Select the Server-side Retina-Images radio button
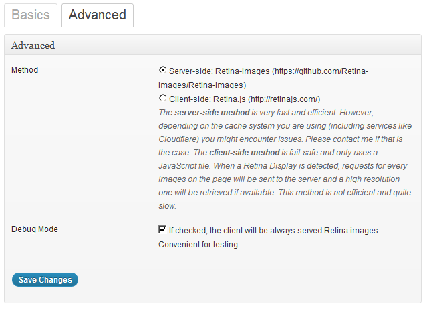Image resolution: width=425 pixels, height=310 pixels. 162,70
